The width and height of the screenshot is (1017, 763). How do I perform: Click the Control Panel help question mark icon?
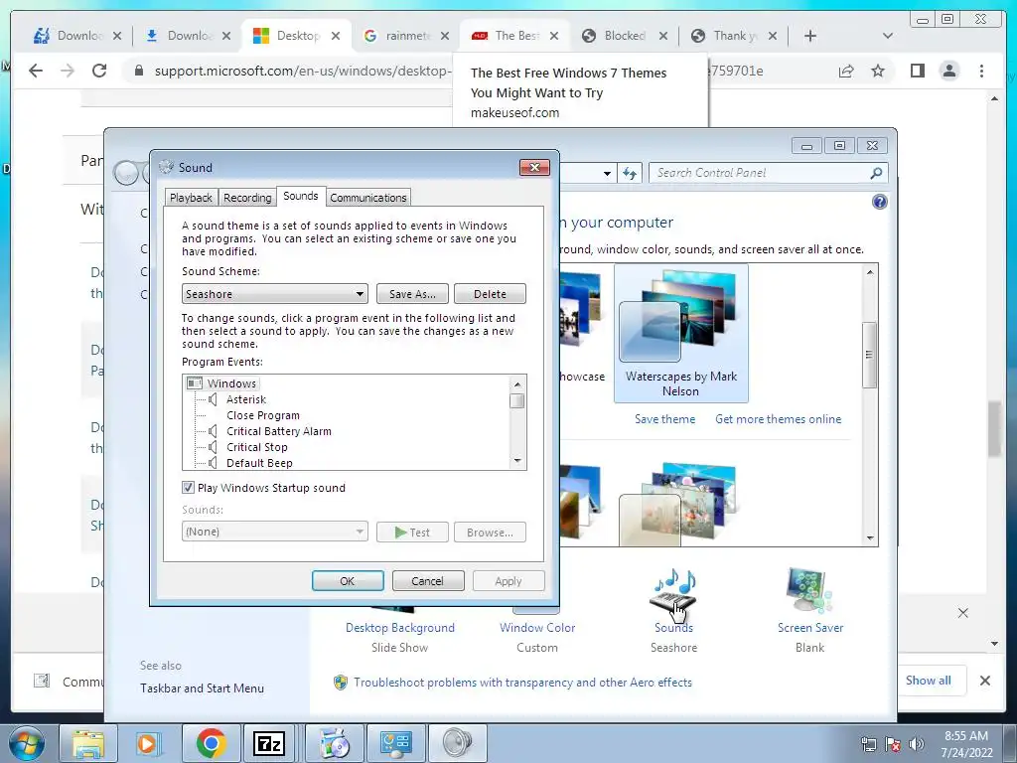(880, 202)
